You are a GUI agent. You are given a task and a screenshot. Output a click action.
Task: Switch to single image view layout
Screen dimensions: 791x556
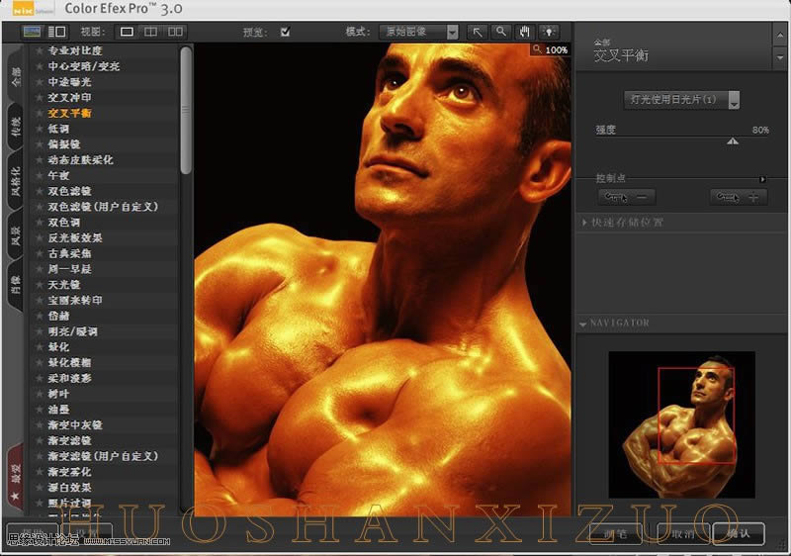pos(128,32)
